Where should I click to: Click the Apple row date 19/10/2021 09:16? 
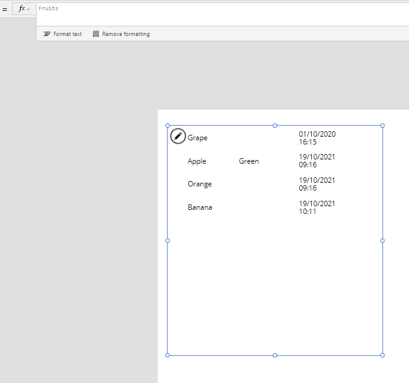(317, 161)
